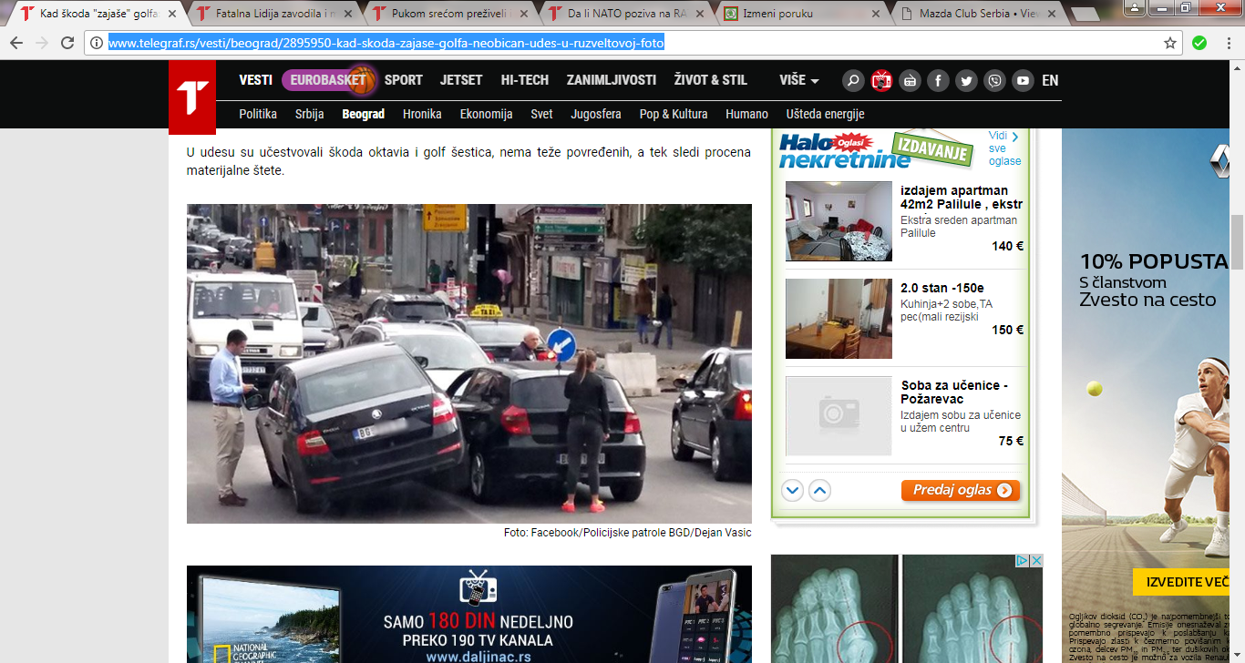
Task: Show next listings with down arrow in Halo oglasi
Action: [792, 491]
